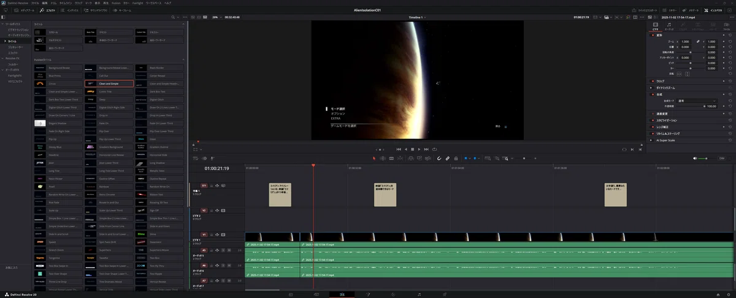Toggle the レンズ補正 enable switch
This screenshot has width=736, height=298.
tap(652, 127)
